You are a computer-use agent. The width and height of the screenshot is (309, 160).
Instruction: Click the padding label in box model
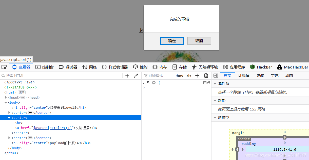tap(248, 144)
